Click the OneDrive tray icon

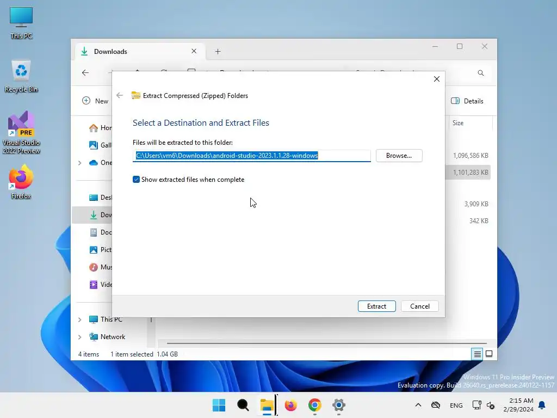(436, 405)
